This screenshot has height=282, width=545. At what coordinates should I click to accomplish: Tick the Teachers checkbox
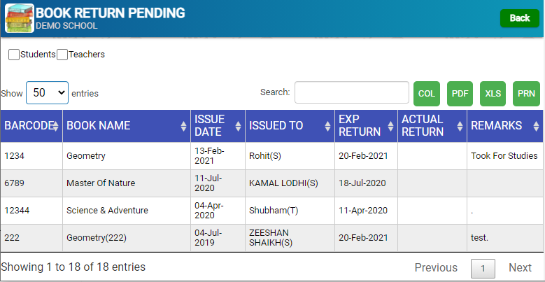coord(62,55)
